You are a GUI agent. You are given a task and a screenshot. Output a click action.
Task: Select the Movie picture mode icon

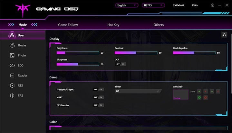pos(12,45)
